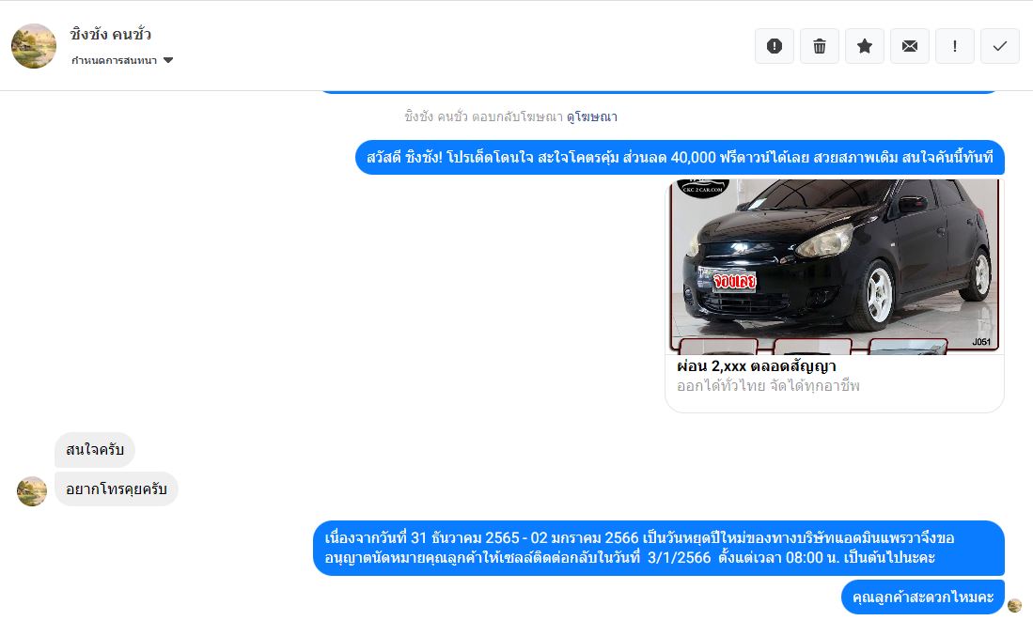Select the greeting message offering the 40,000 discount

point(680,157)
